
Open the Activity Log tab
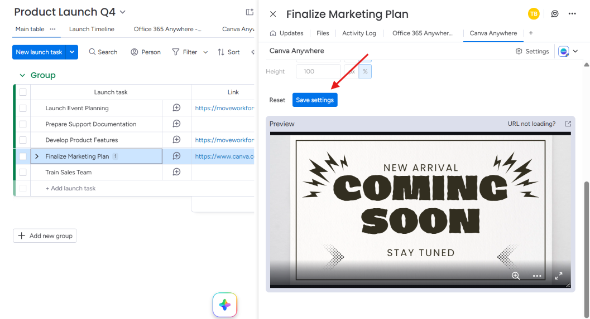click(359, 33)
